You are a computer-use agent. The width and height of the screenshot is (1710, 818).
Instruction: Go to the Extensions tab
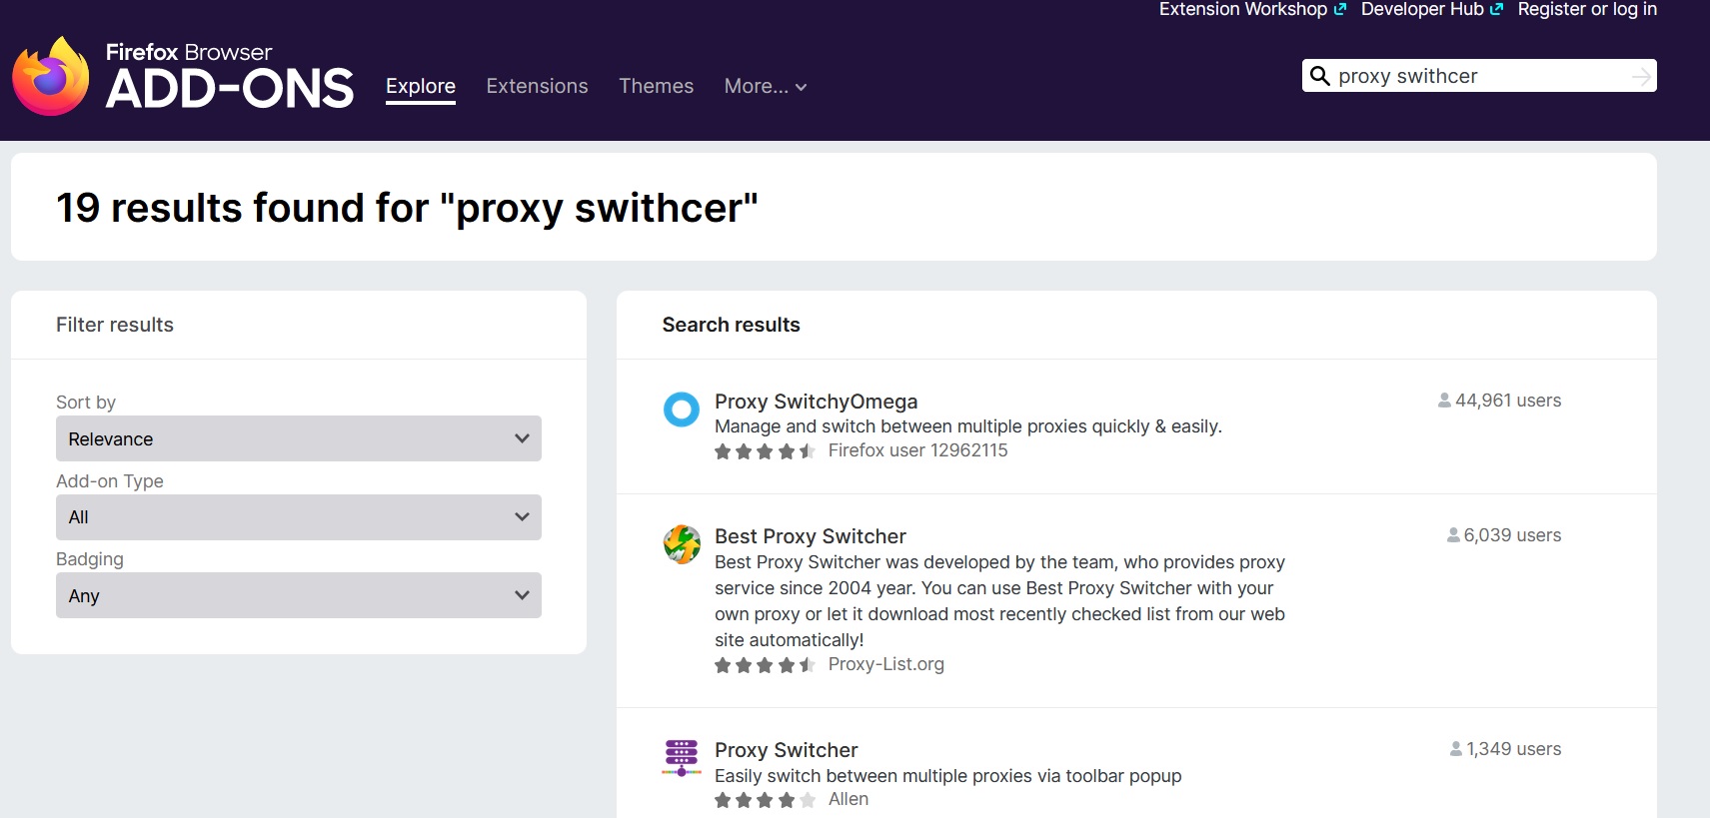[538, 87]
